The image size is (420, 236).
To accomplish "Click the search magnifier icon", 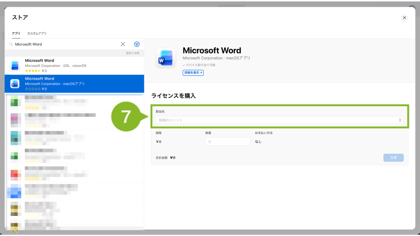I will pos(11,44).
